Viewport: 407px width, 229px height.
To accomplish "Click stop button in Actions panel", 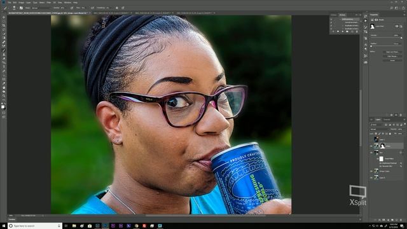I will pyautogui.click(x=333, y=31).
